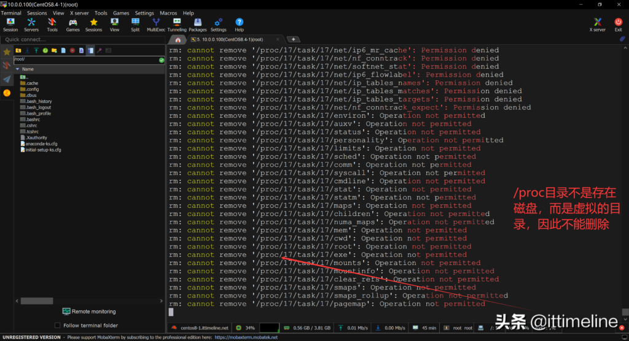Open the Tunneling manager

177,25
